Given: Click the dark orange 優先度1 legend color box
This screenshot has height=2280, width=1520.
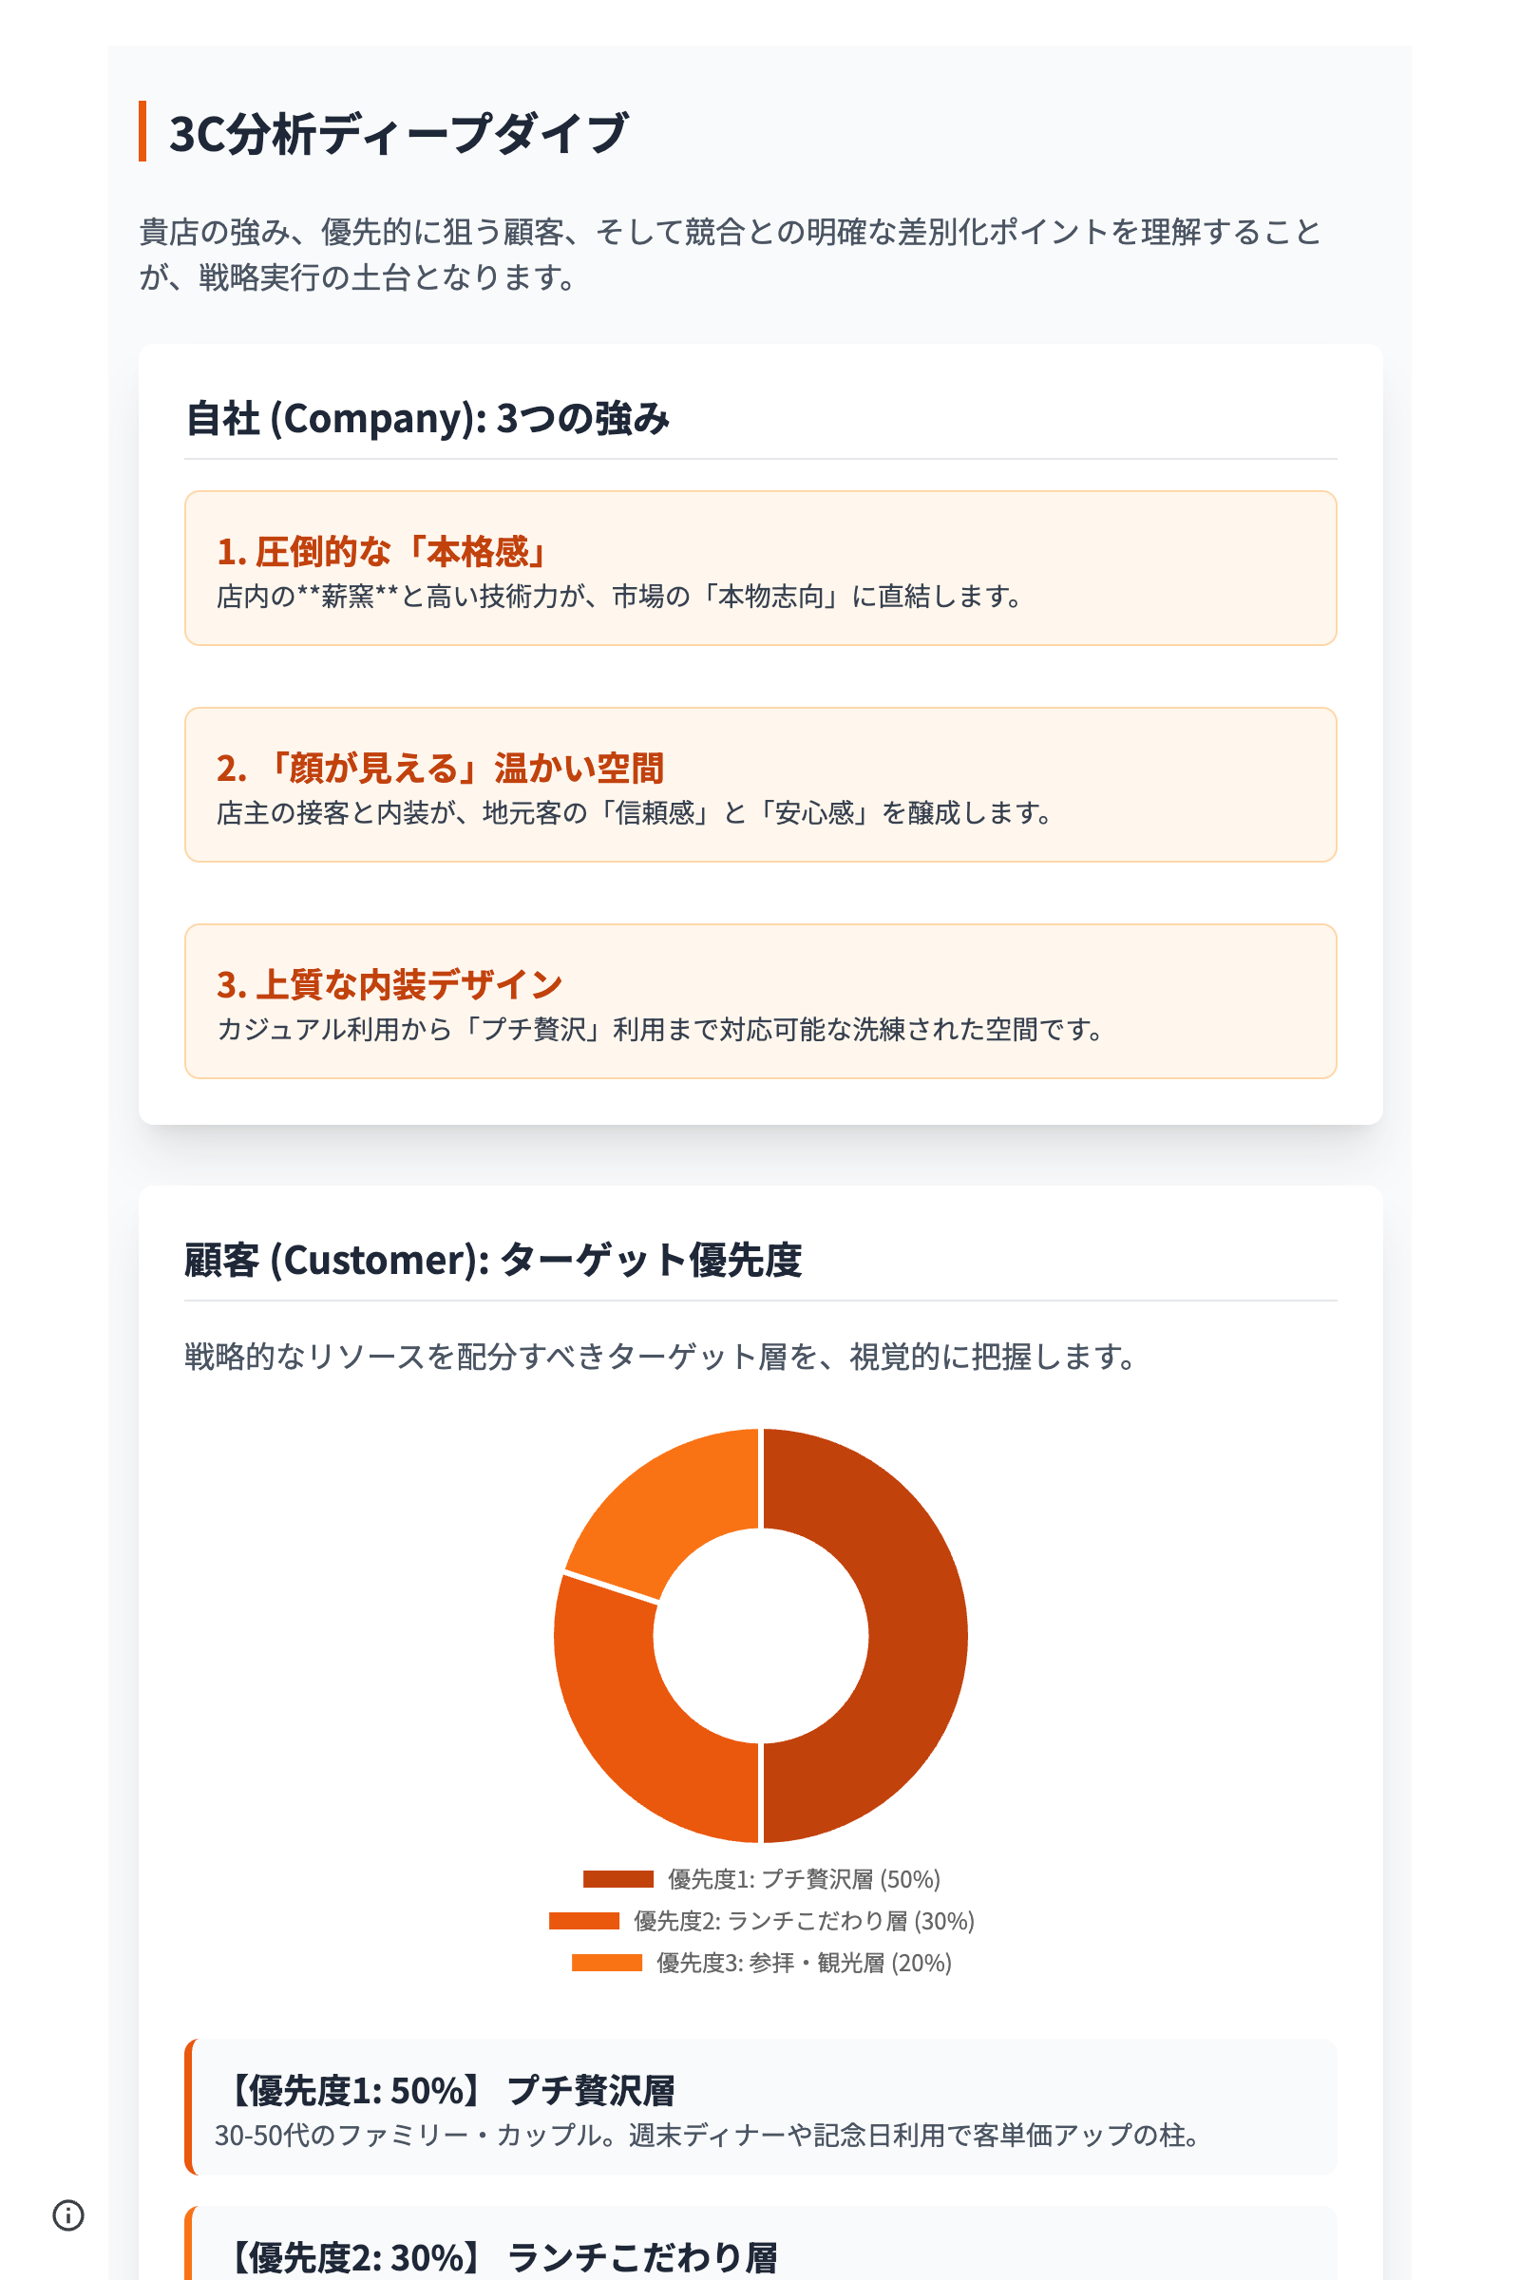Looking at the screenshot, I should coord(617,1880).
